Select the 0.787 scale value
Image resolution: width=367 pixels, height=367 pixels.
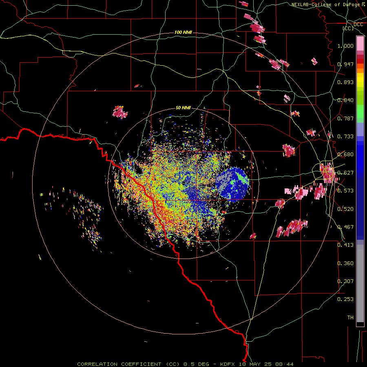tap(345, 118)
